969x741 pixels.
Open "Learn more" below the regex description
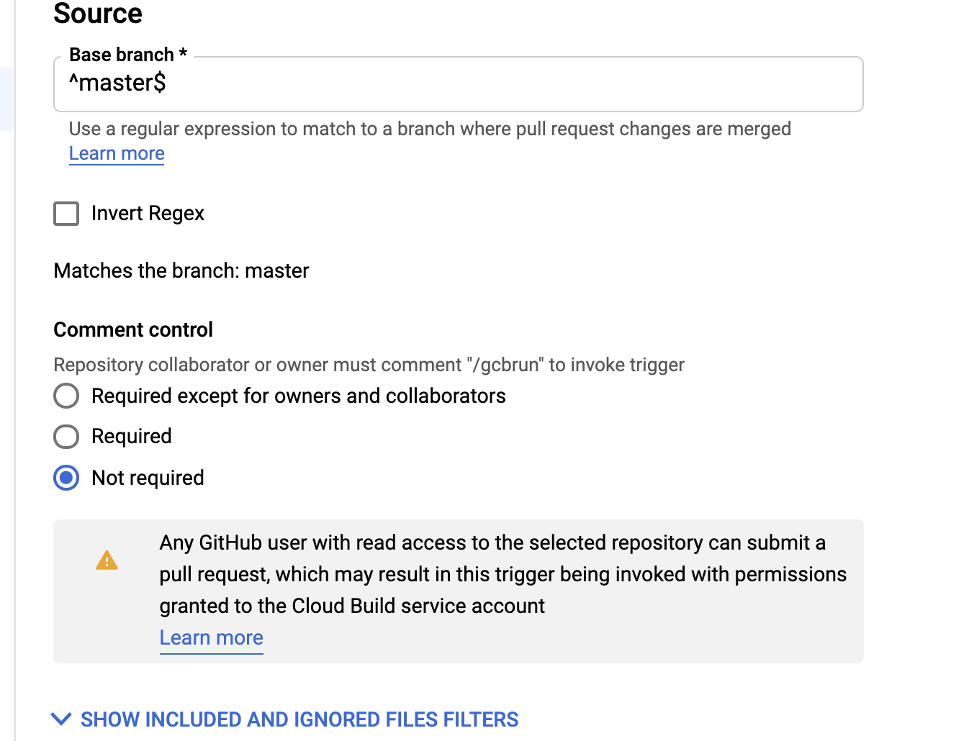click(x=116, y=153)
